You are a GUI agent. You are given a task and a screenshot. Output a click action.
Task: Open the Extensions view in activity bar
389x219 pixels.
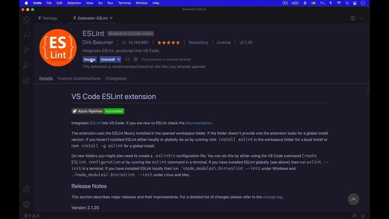(26, 80)
